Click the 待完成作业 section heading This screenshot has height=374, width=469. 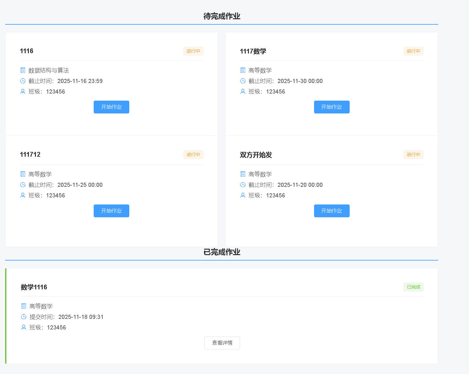pos(222,16)
